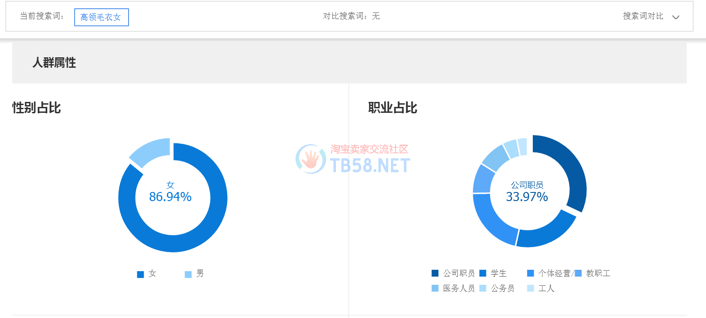Click the TB58.NET hand logo icon
This screenshot has height=318, width=706.
click(311, 159)
